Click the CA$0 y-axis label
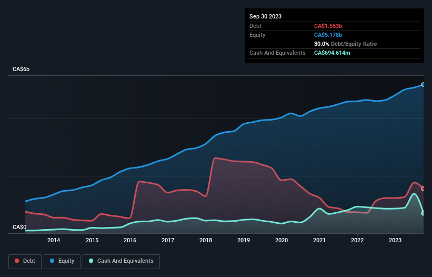The width and height of the screenshot is (432, 277). pyautogui.click(x=19, y=227)
